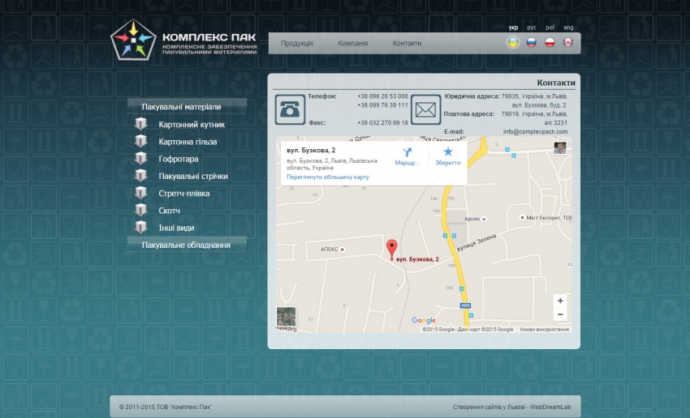Open the Продукція menu item
Viewport: 690px width, 418px height.
point(297,44)
